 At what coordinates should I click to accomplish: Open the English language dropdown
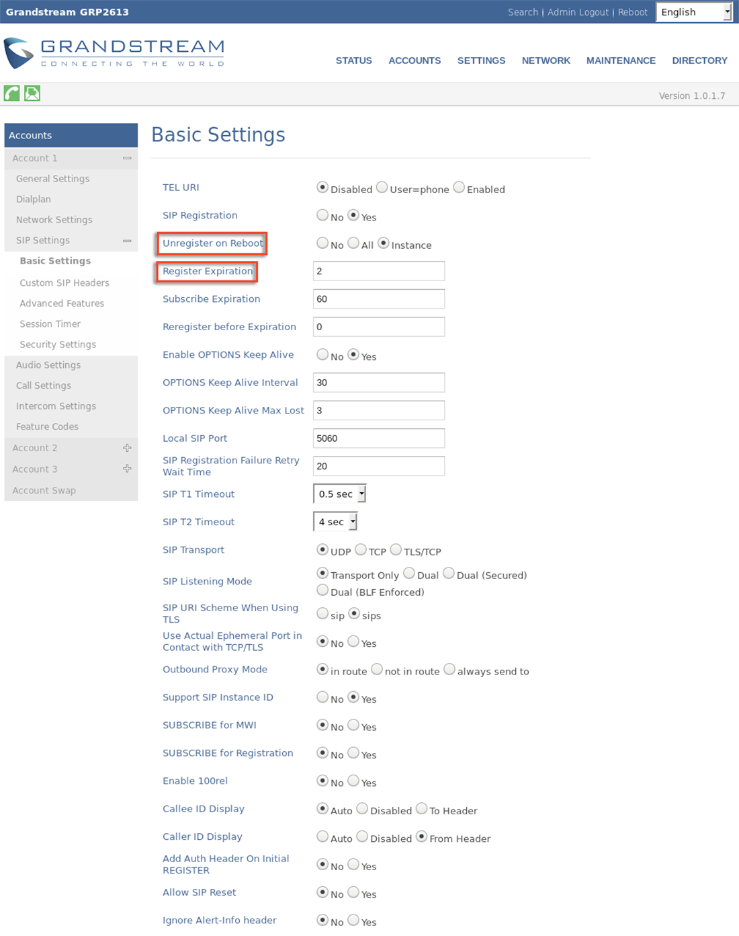[x=694, y=12]
